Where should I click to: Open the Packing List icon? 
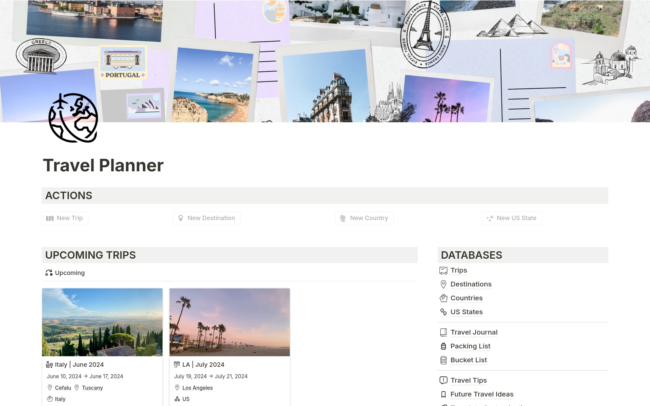pos(443,346)
